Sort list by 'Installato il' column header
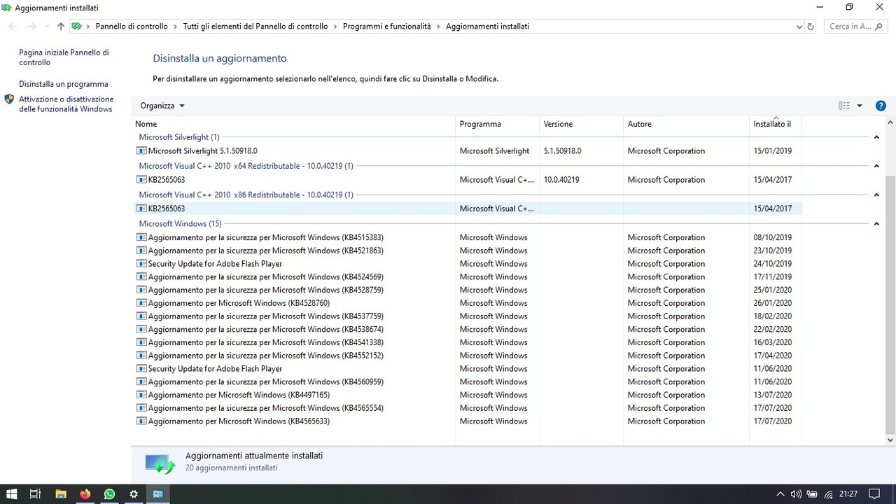The width and height of the screenshot is (896, 504). click(x=775, y=124)
